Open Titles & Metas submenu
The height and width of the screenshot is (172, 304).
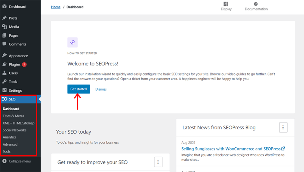tap(13, 116)
